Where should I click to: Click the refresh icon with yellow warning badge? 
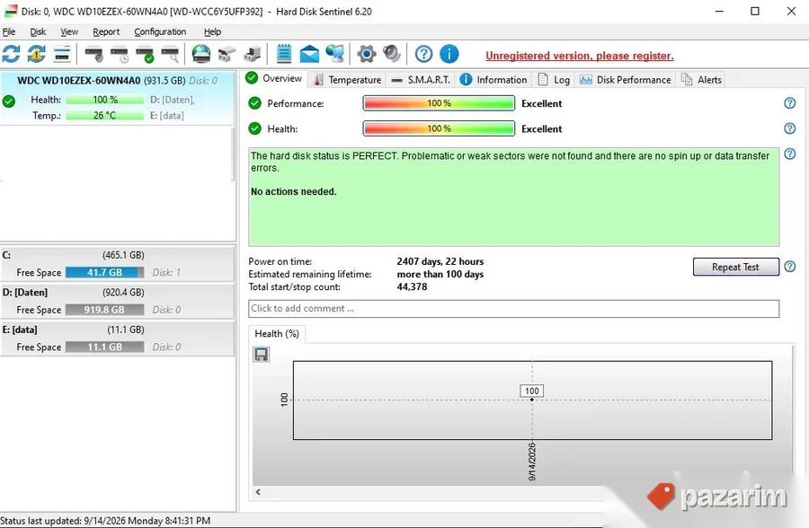click(36, 54)
